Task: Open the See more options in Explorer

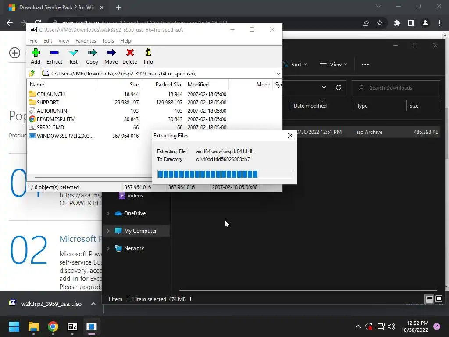Action: click(x=365, y=65)
